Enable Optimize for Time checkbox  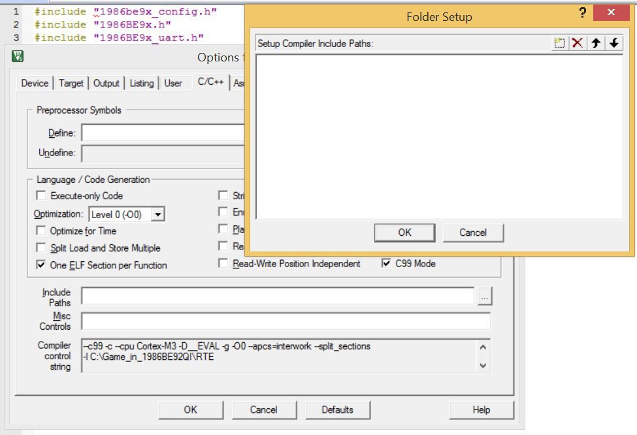41,231
